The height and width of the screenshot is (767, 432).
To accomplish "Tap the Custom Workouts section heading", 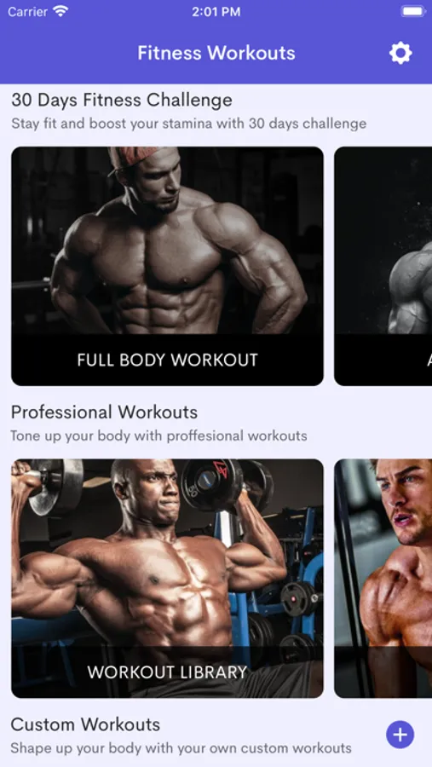I will [85, 724].
